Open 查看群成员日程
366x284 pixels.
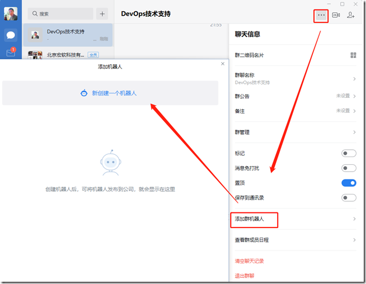click(295, 240)
